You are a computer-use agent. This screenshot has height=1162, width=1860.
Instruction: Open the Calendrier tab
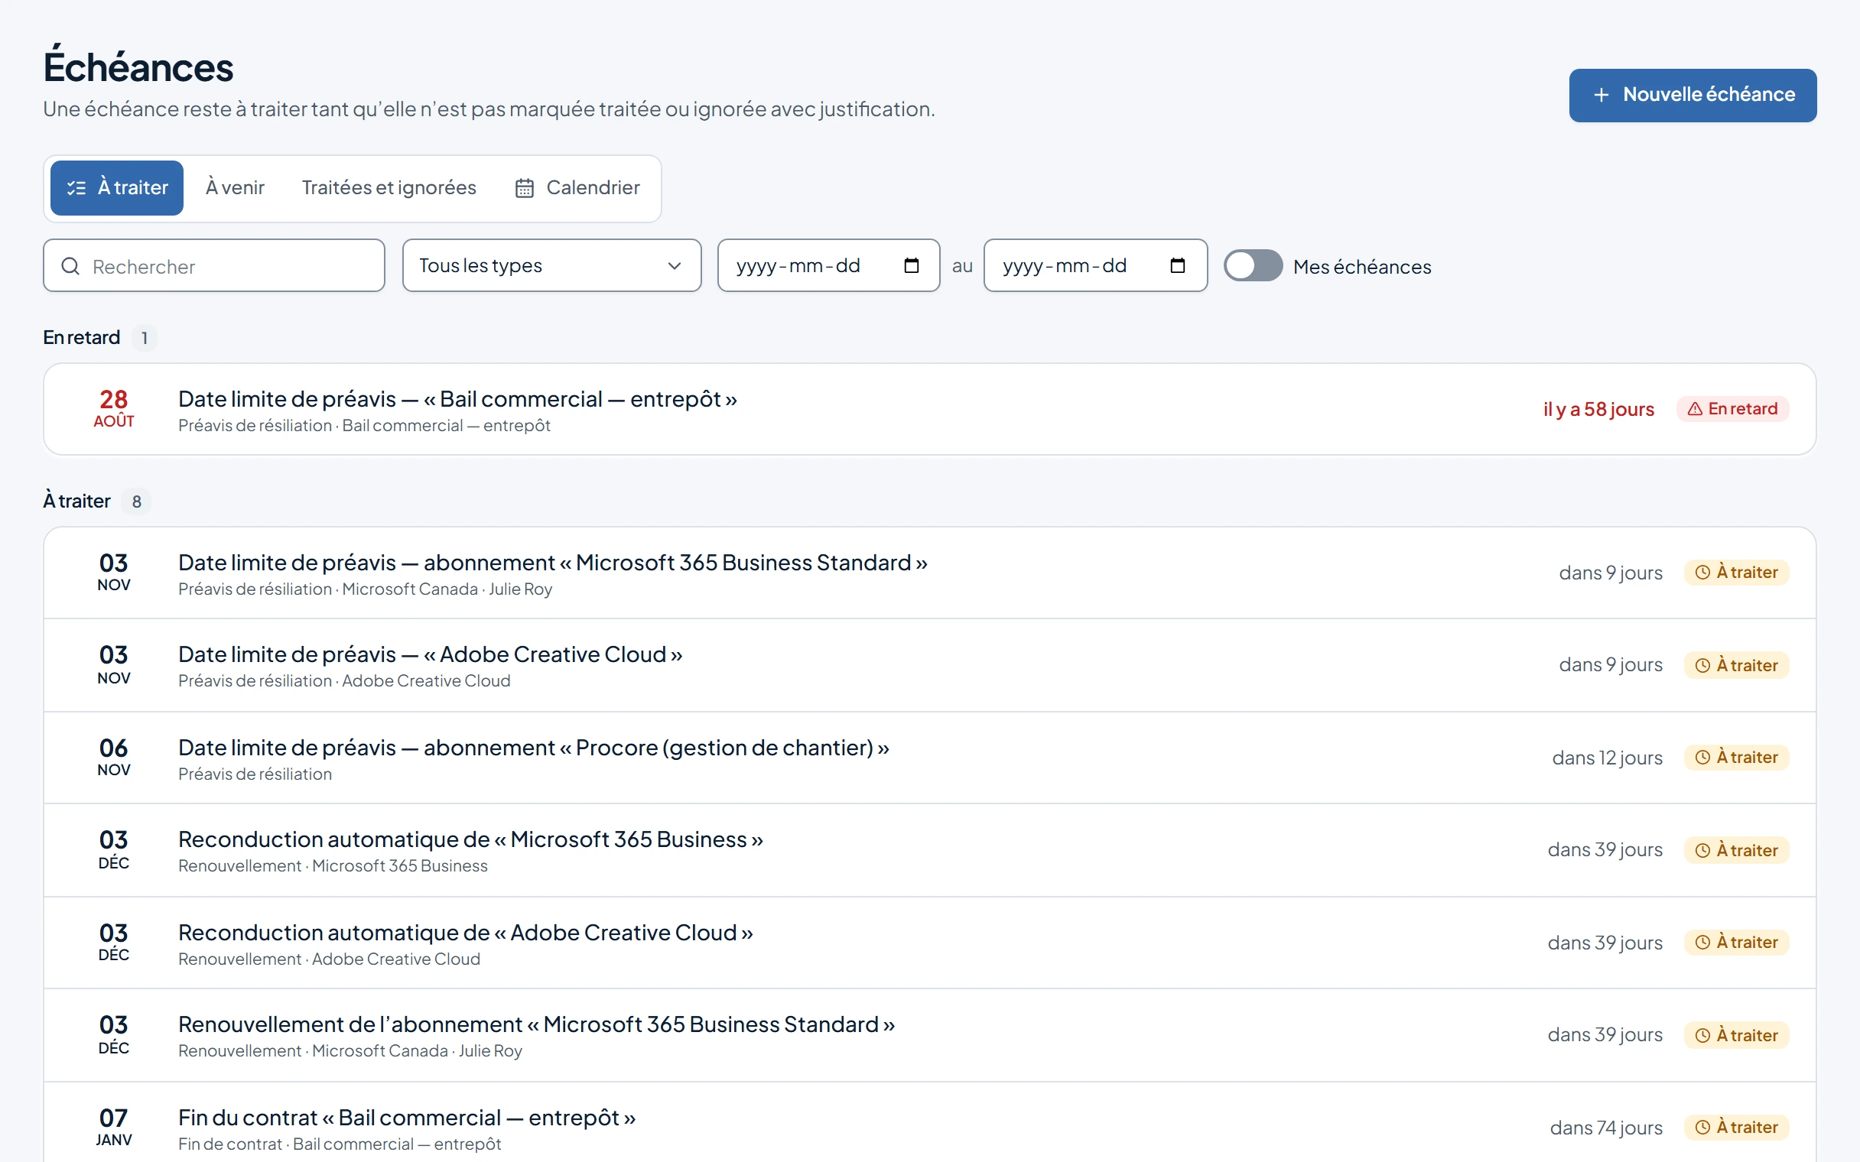click(x=577, y=187)
